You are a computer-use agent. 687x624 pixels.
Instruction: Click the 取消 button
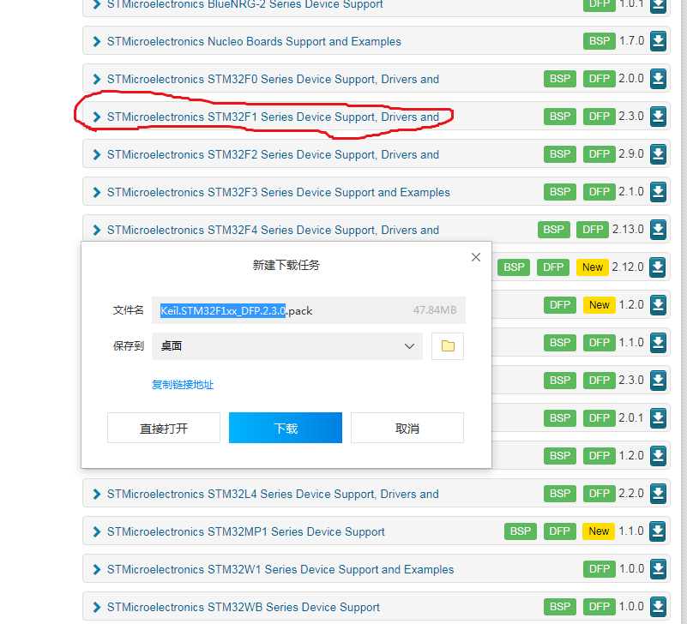pyautogui.click(x=407, y=428)
